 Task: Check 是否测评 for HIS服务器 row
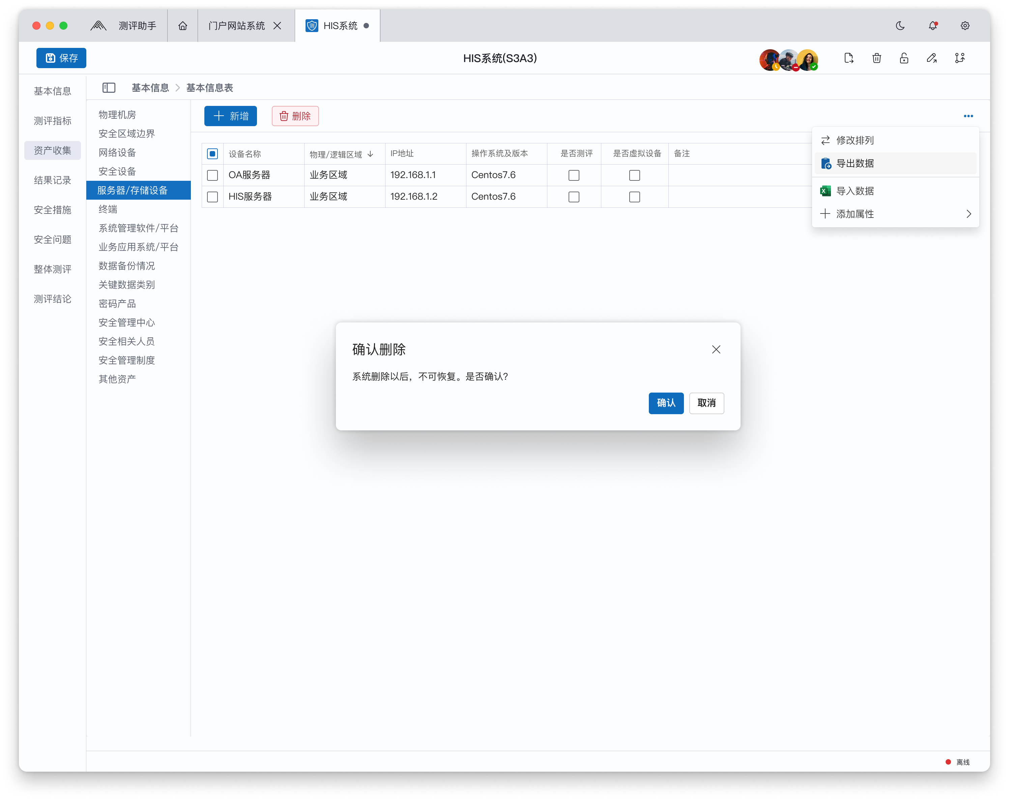pyautogui.click(x=574, y=197)
